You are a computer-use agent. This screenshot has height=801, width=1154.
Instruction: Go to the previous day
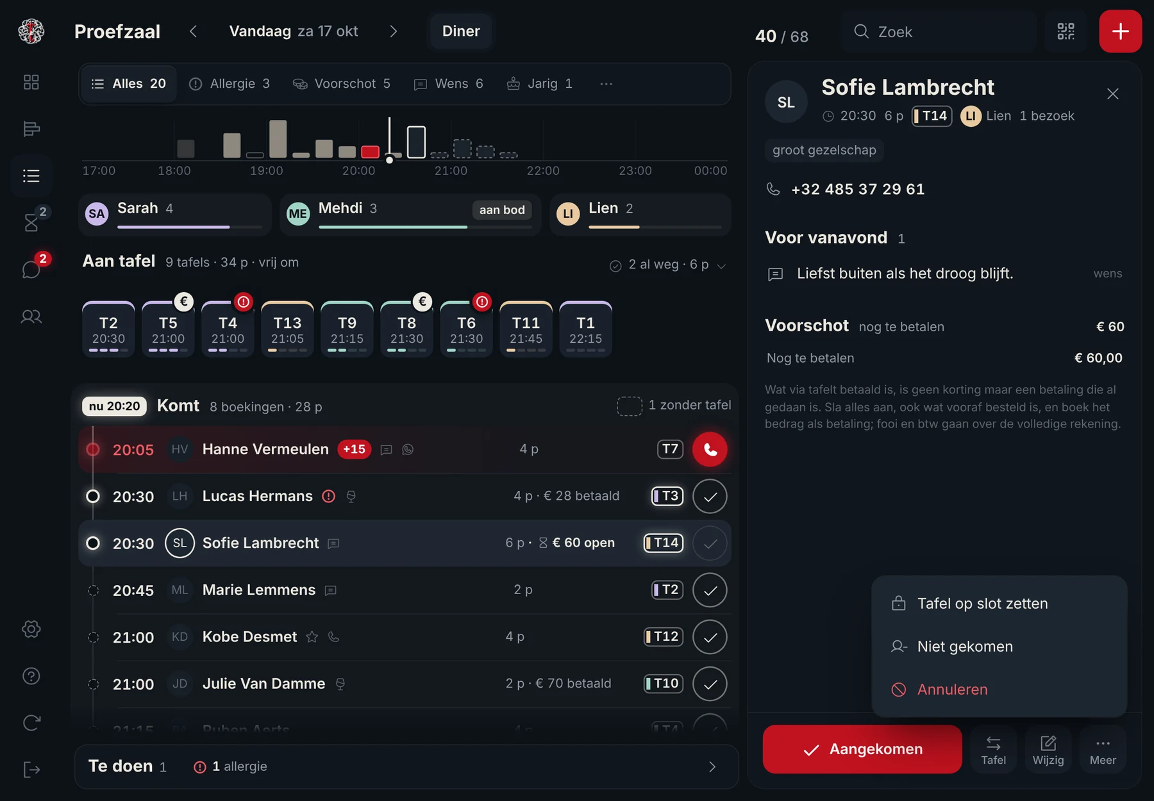point(193,31)
